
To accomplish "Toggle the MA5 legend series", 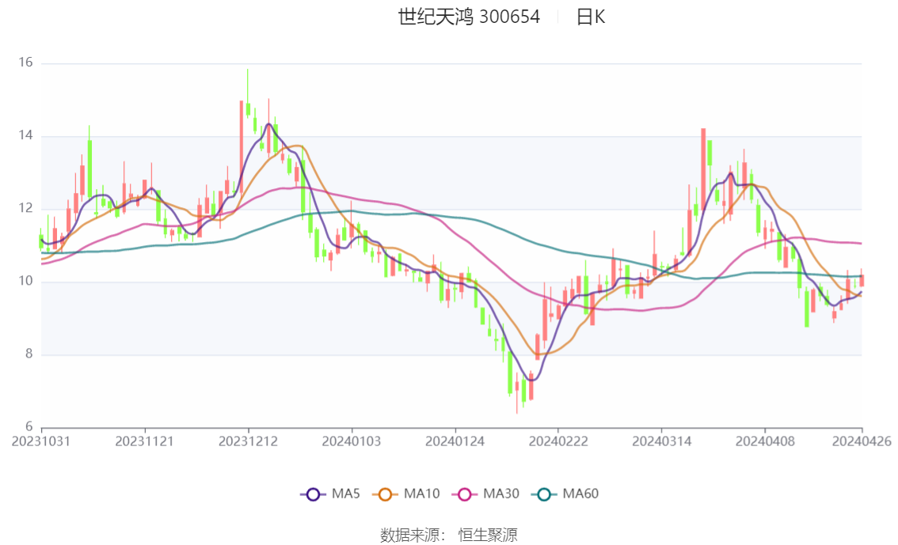I will [330, 494].
